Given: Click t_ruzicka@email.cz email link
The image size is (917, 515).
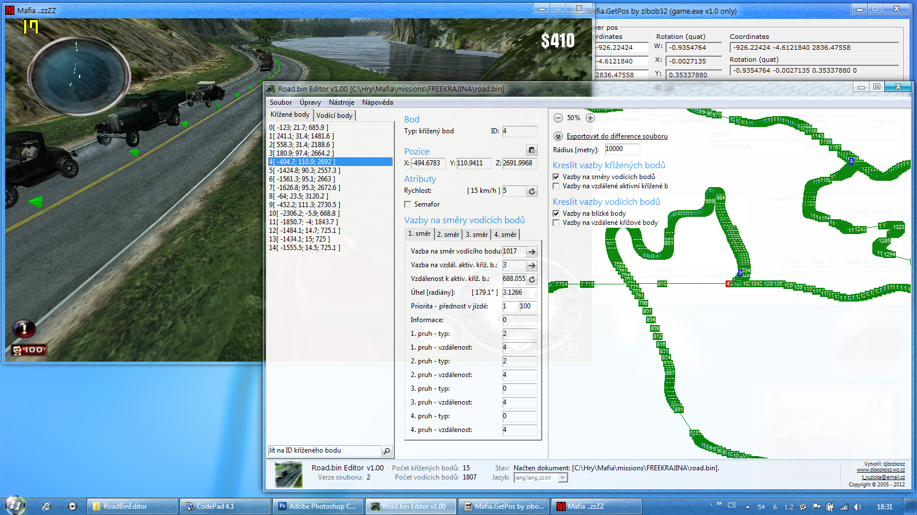Looking at the screenshot, I should coord(883,477).
